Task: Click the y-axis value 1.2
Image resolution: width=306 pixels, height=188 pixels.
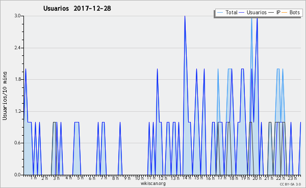Action: tap(17, 111)
